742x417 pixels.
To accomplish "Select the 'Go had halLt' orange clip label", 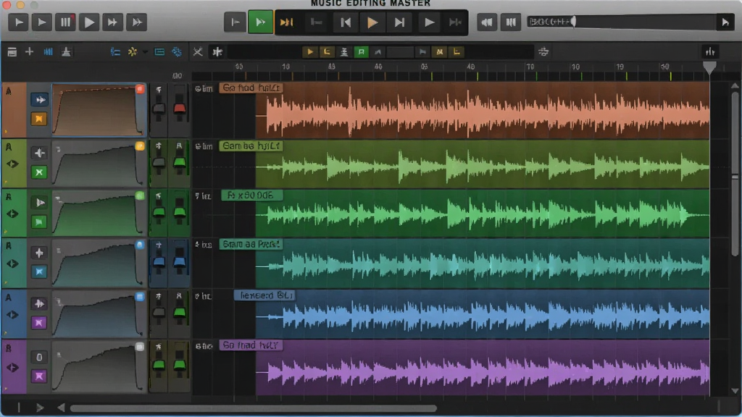I will pos(251,88).
